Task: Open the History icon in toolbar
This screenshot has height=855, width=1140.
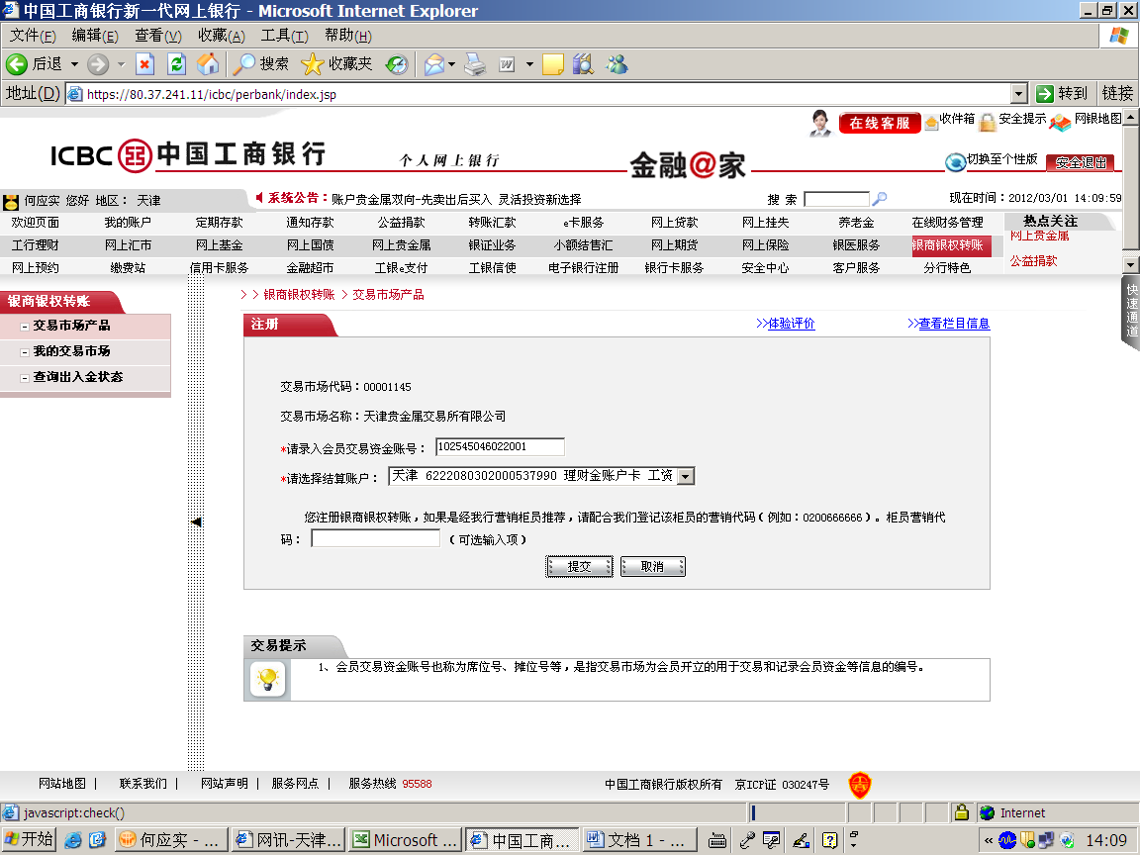Action: pos(397,64)
